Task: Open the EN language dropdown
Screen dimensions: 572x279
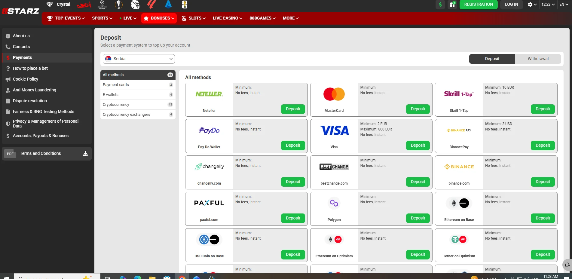Action: pyautogui.click(x=564, y=5)
